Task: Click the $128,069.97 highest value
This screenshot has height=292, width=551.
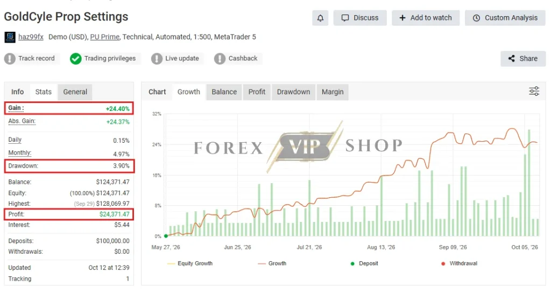Action: 113,204
